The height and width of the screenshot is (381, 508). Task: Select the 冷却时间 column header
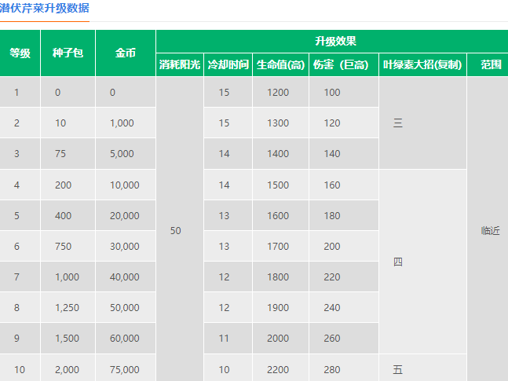click(x=228, y=65)
